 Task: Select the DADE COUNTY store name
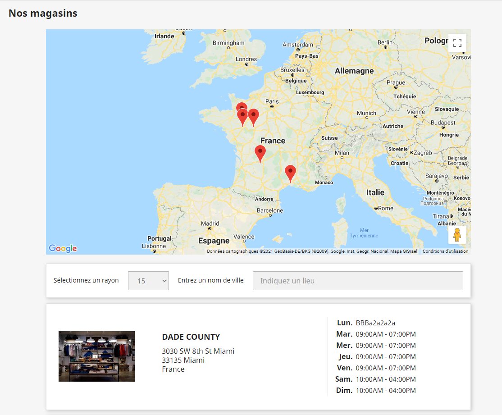click(x=191, y=337)
